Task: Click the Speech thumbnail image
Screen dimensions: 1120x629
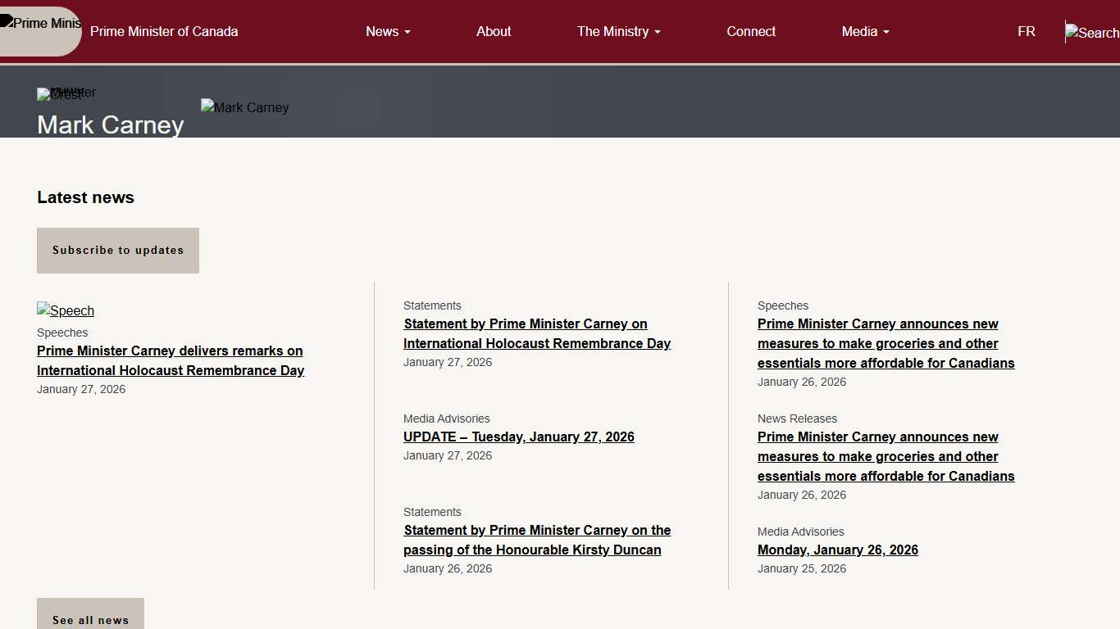Action: [x=66, y=310]
